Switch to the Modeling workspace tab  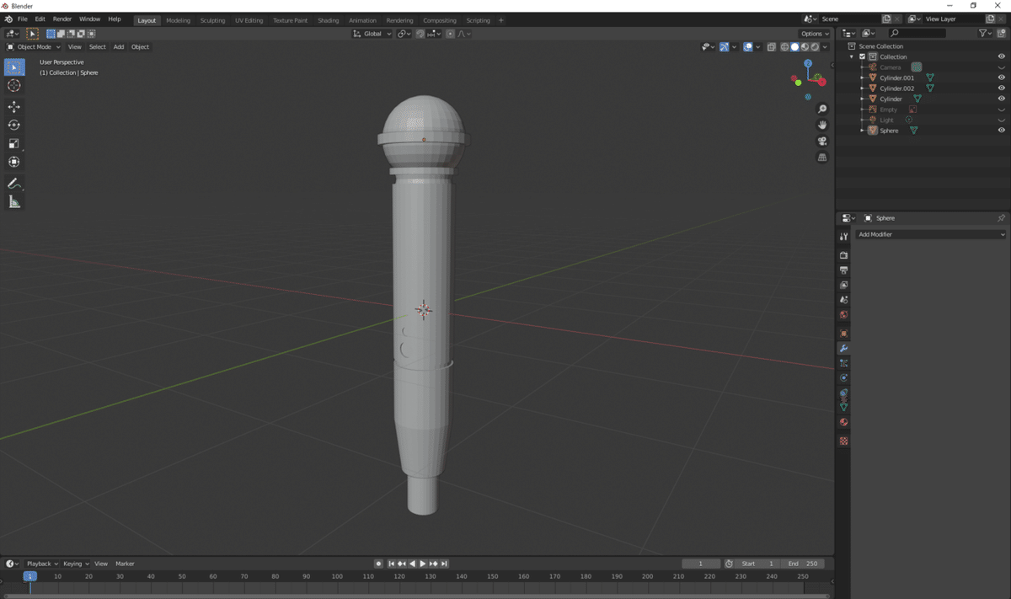click(x=179, y=20)
